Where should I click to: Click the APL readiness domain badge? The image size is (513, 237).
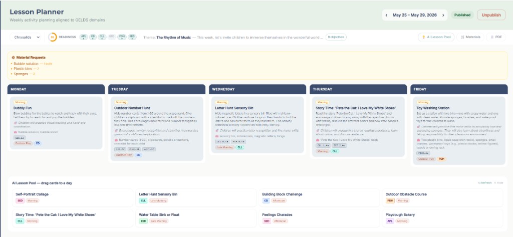tap(84, 37)
